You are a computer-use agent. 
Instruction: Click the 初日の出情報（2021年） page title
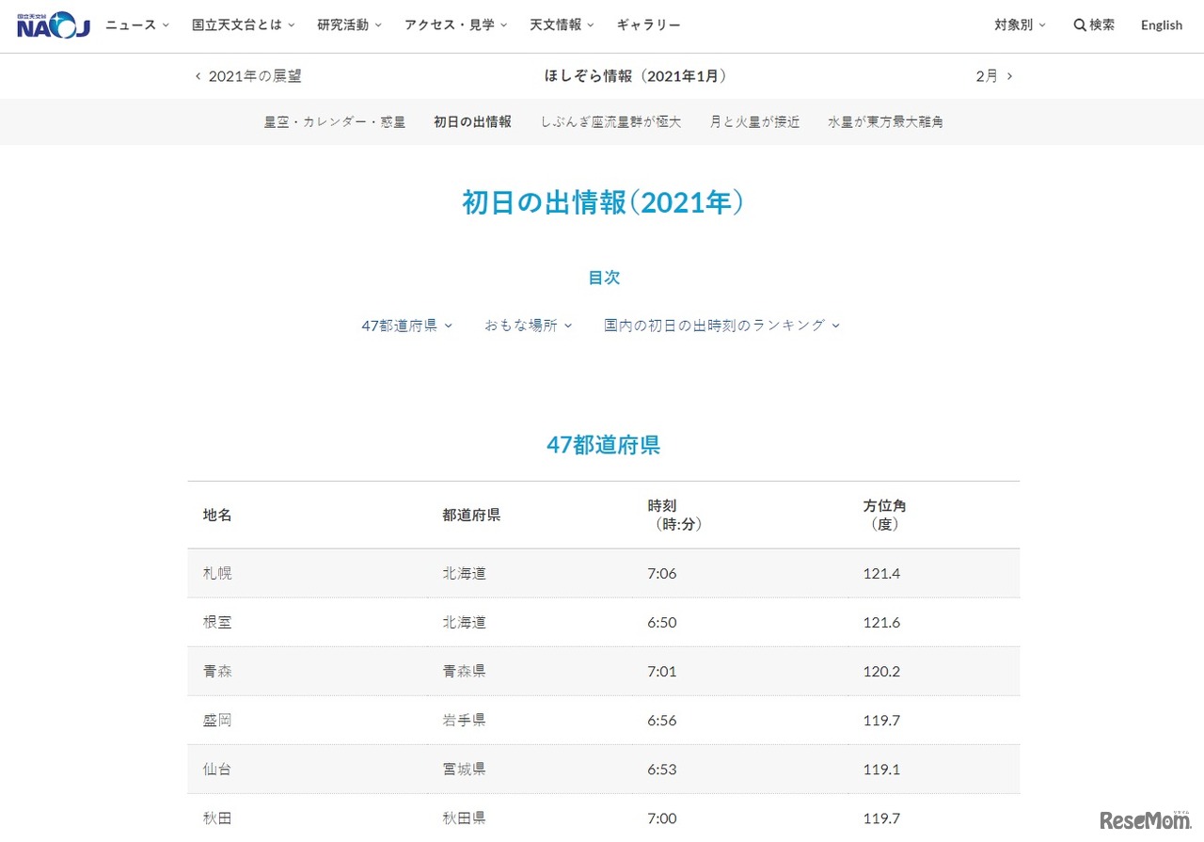click(x=603, y=202)
